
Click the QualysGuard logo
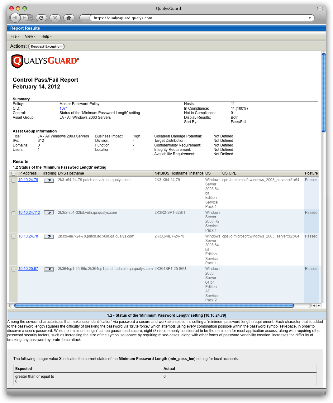point(45,61)
